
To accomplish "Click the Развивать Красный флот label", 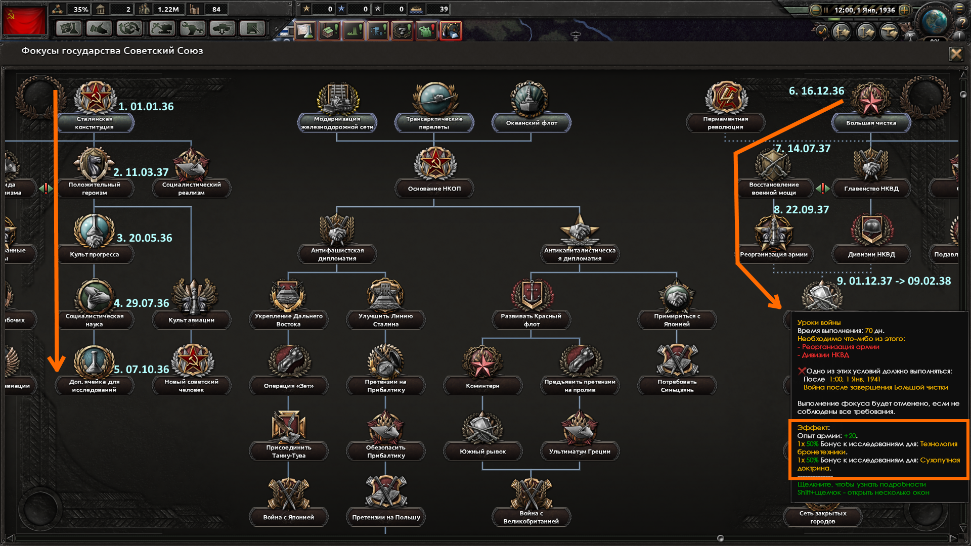I will pyautogui.click(x=531, y=320).
